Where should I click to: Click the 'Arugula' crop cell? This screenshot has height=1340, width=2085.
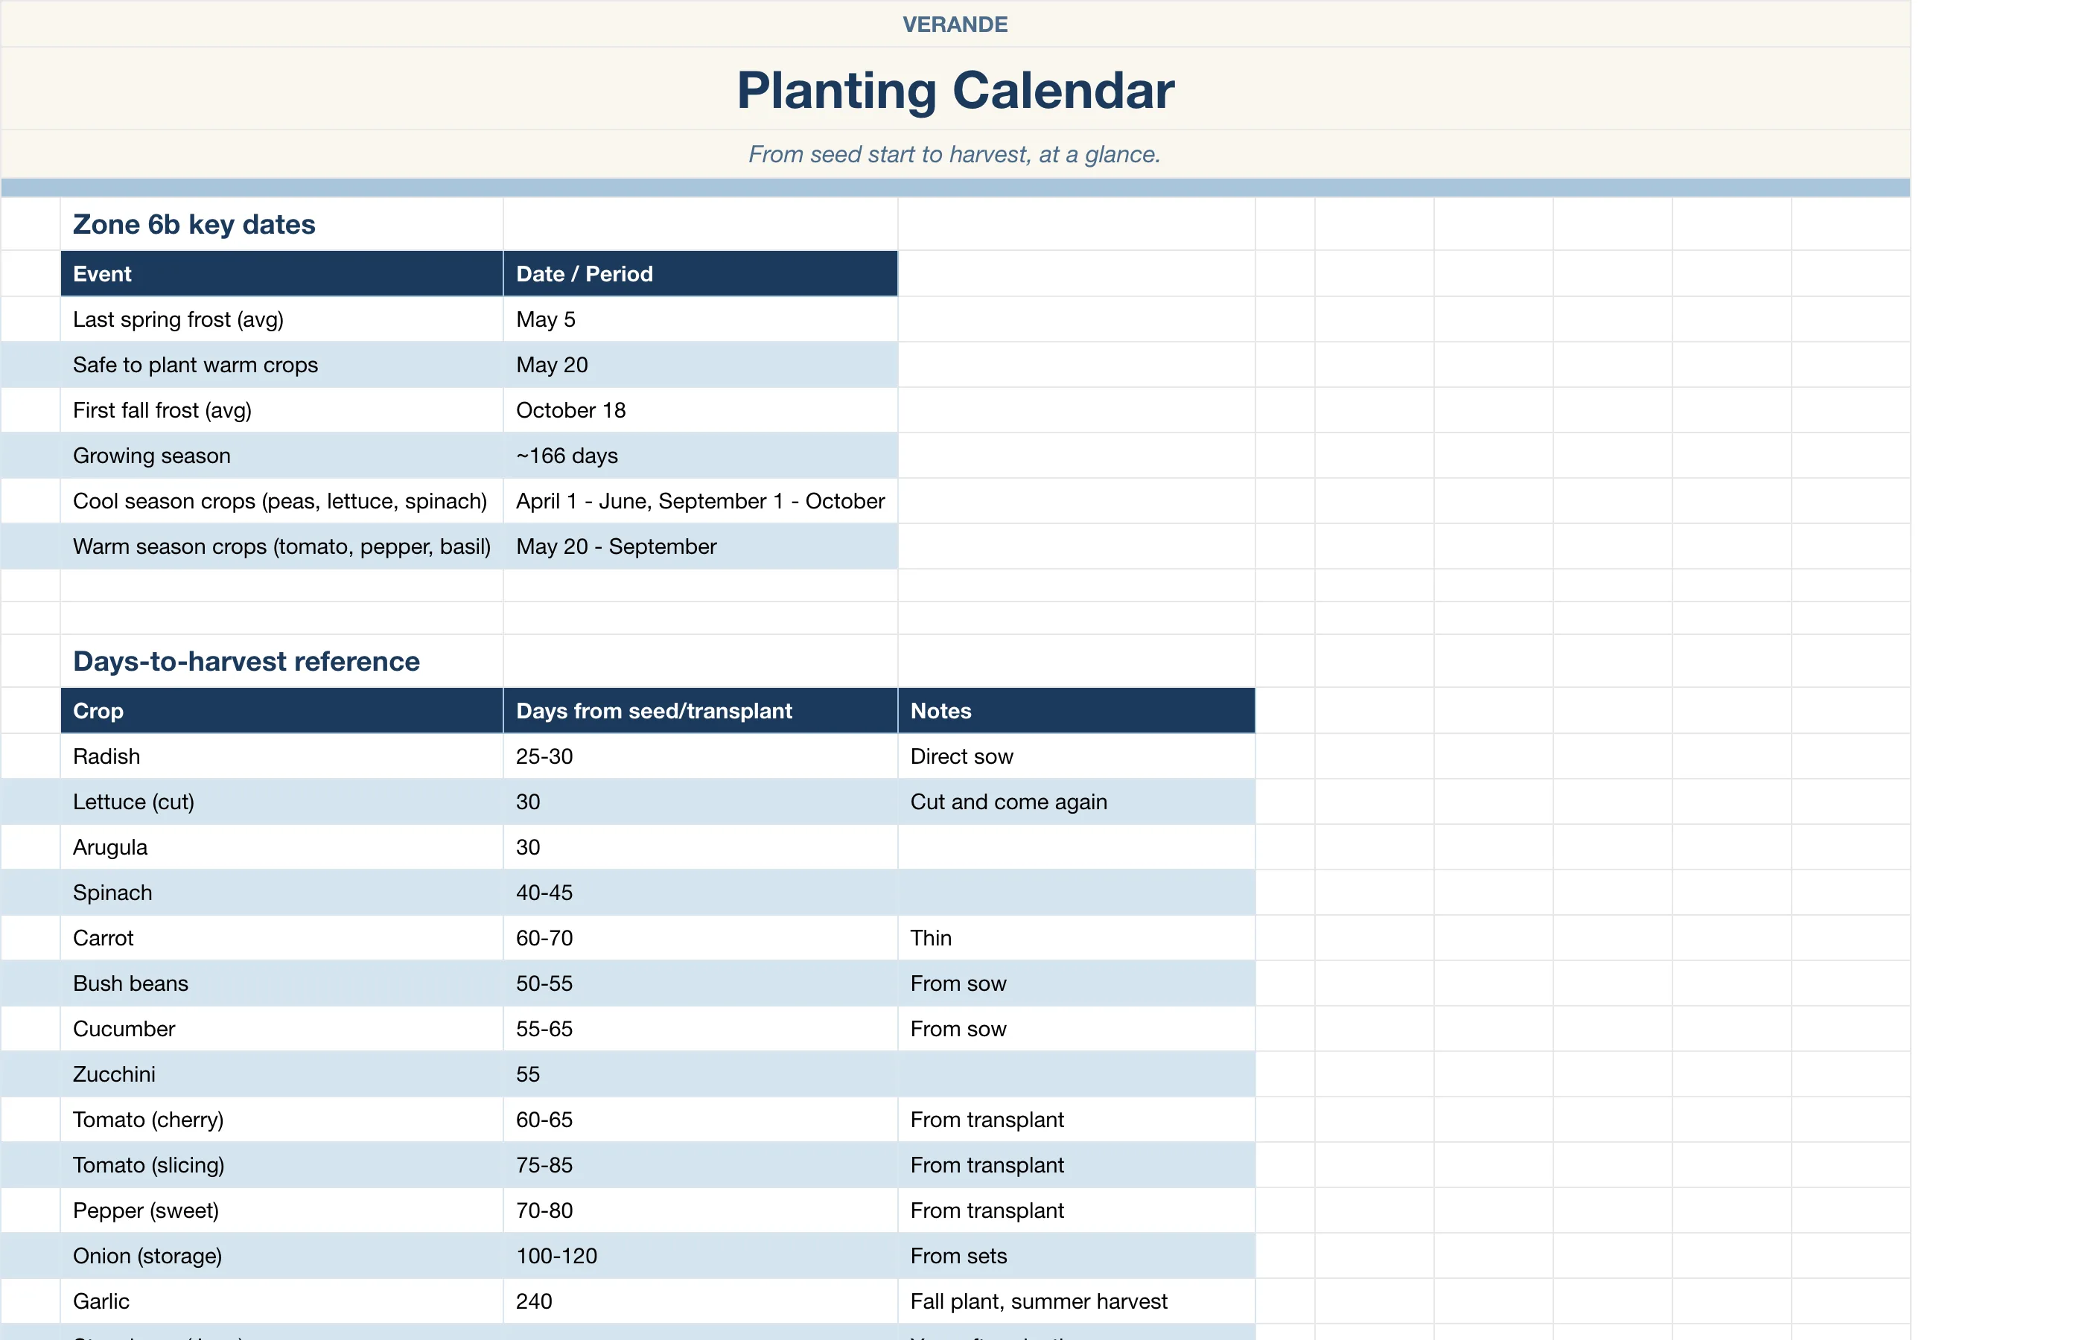(x=281, y=846)
